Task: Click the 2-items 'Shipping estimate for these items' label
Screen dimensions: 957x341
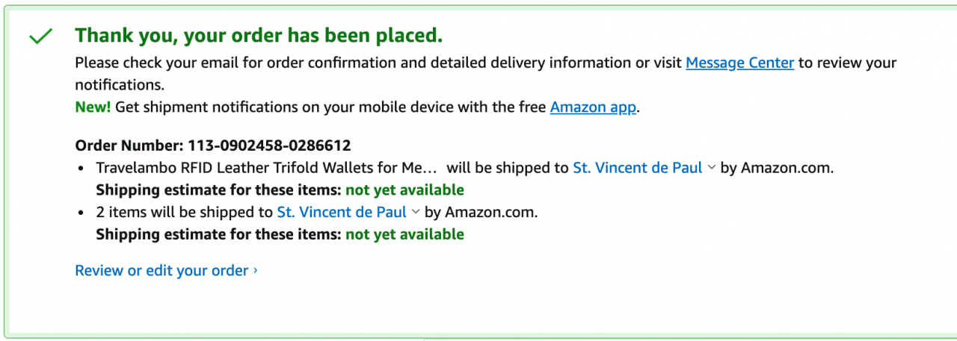Action: click(218, 234)
